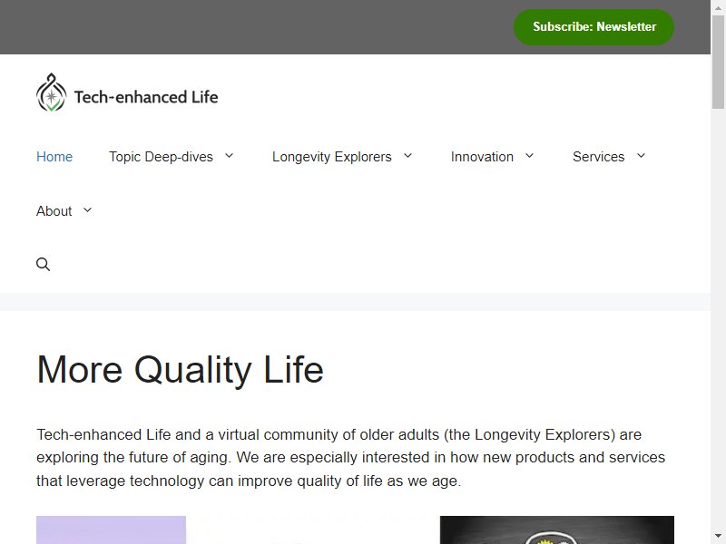
Task: Open the Topic Deep-dives menu item
Action: (162, 157)
